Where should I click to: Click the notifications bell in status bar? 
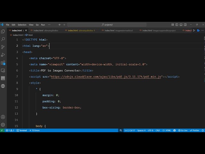click(x=203, y=131)
